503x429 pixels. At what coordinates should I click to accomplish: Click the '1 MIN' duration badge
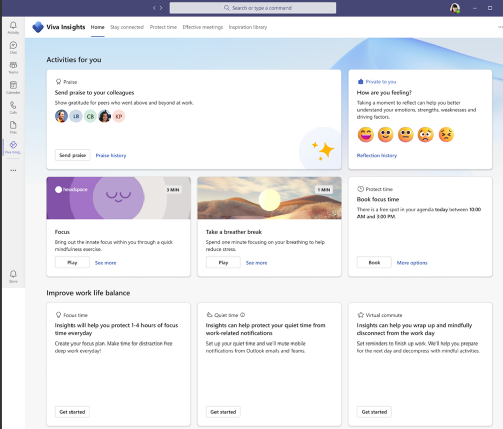pyautogui.click(x=324, y=190)
